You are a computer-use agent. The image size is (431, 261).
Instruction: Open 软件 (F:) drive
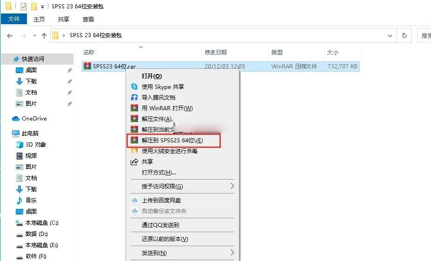pos(36,256)
